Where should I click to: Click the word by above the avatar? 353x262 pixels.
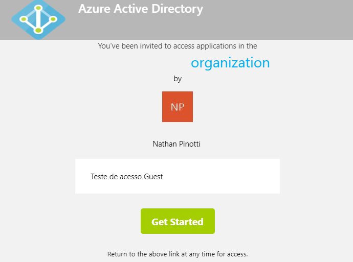tap(178, 79)
